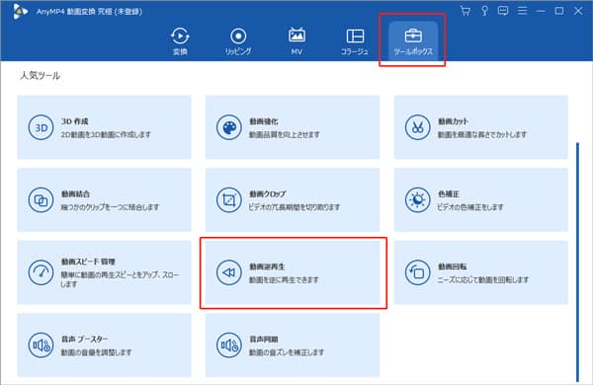
Task: Click description 動画の音ズレを補正します
Action: (x=287, y=352)
